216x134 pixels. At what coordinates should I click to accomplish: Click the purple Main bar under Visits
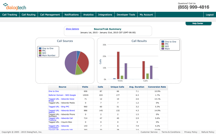coord(126,71)
